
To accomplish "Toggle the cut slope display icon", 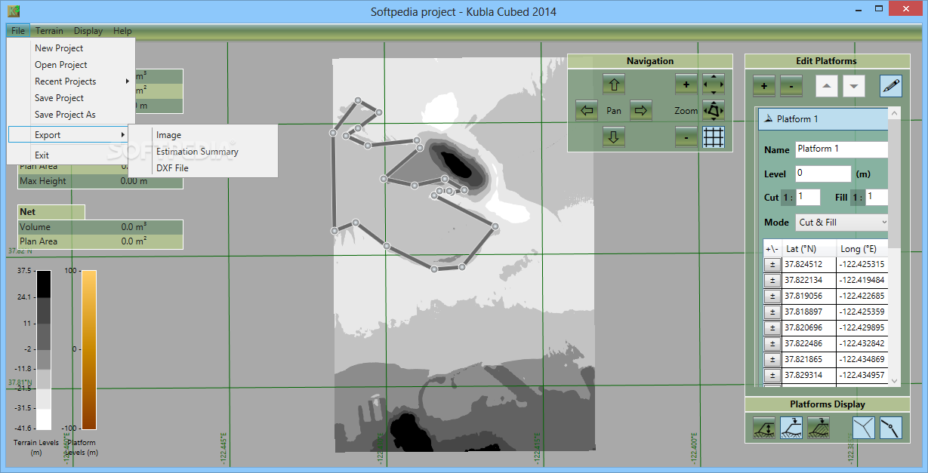I will (x=791, y=428).
